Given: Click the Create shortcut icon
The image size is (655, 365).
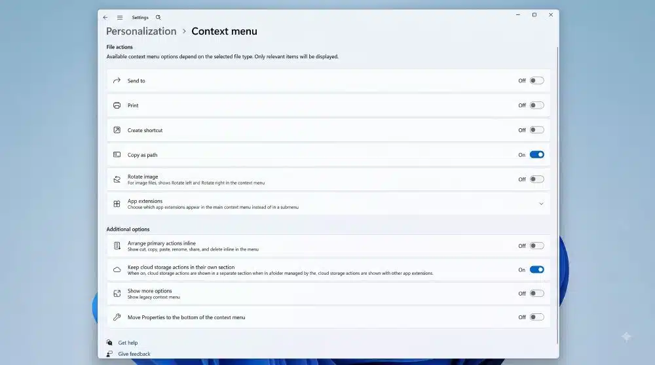Looking at the screenshot, I should coord(117,130).
